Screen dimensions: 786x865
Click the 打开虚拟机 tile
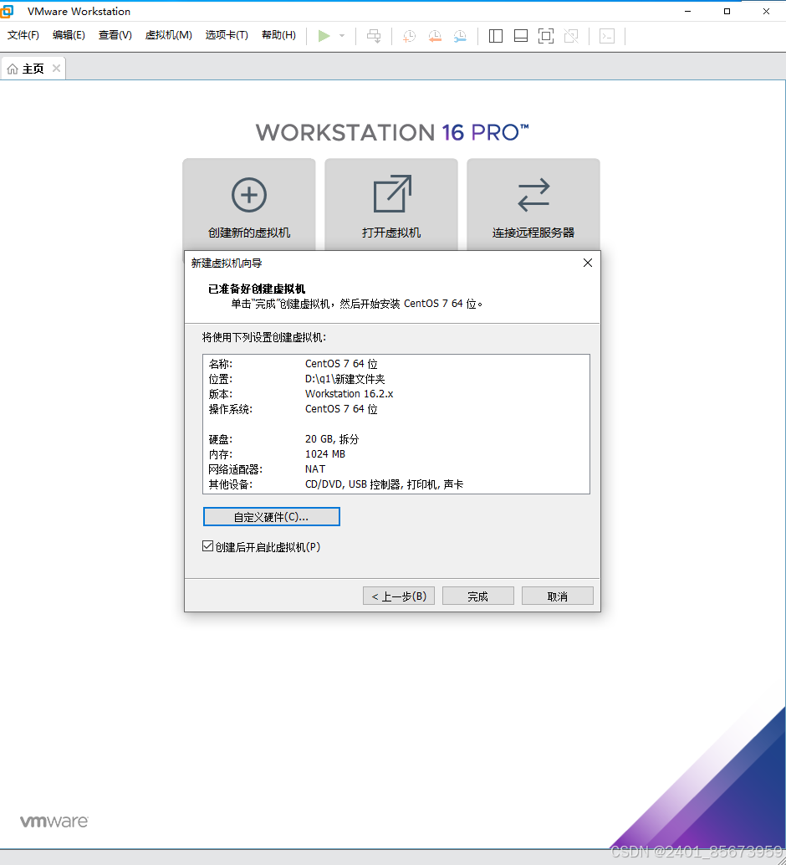tap(391, 205)
